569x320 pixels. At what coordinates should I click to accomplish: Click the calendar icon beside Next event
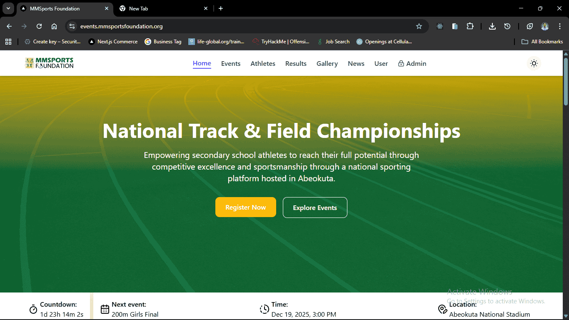click(x=104, y=309)
